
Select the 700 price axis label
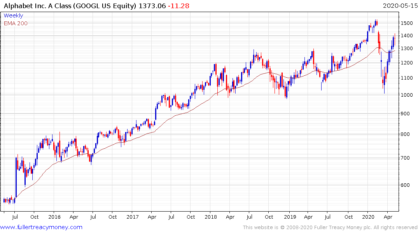click(x=406, y=158)
